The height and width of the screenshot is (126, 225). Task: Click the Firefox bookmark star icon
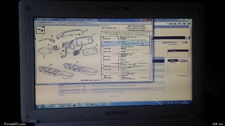(171, 24)
